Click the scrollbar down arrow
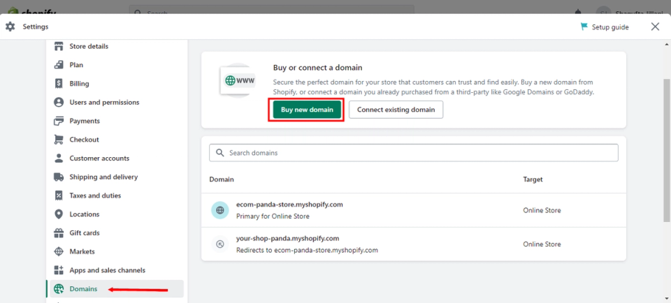The image size is (671, 303). 667,299
